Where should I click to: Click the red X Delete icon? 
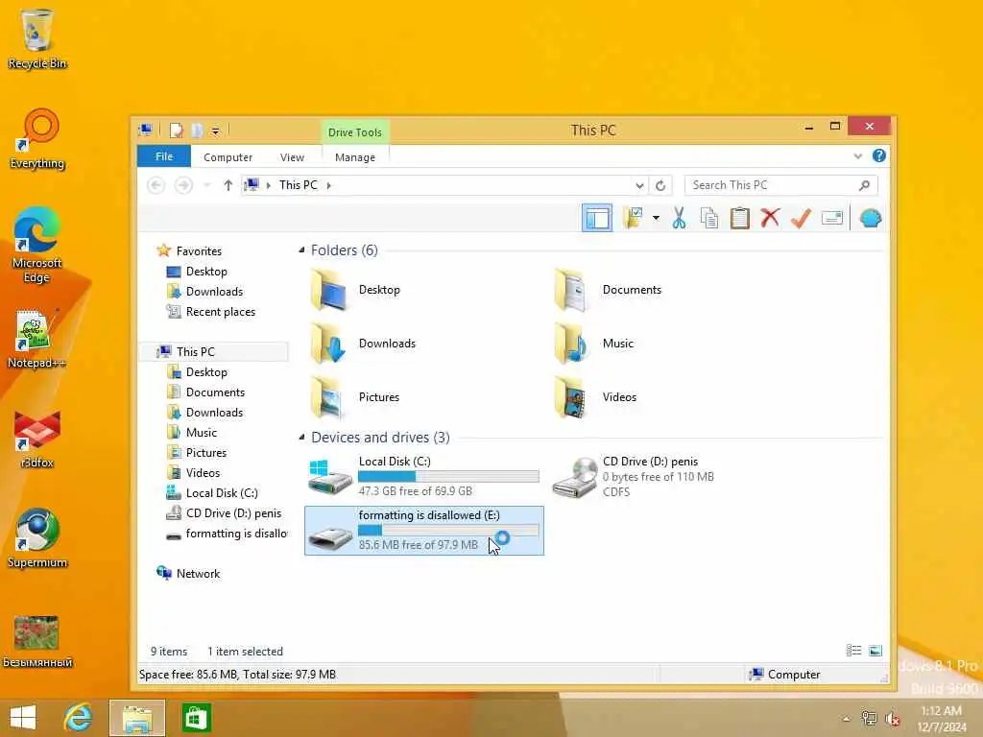tap(770, 218)
